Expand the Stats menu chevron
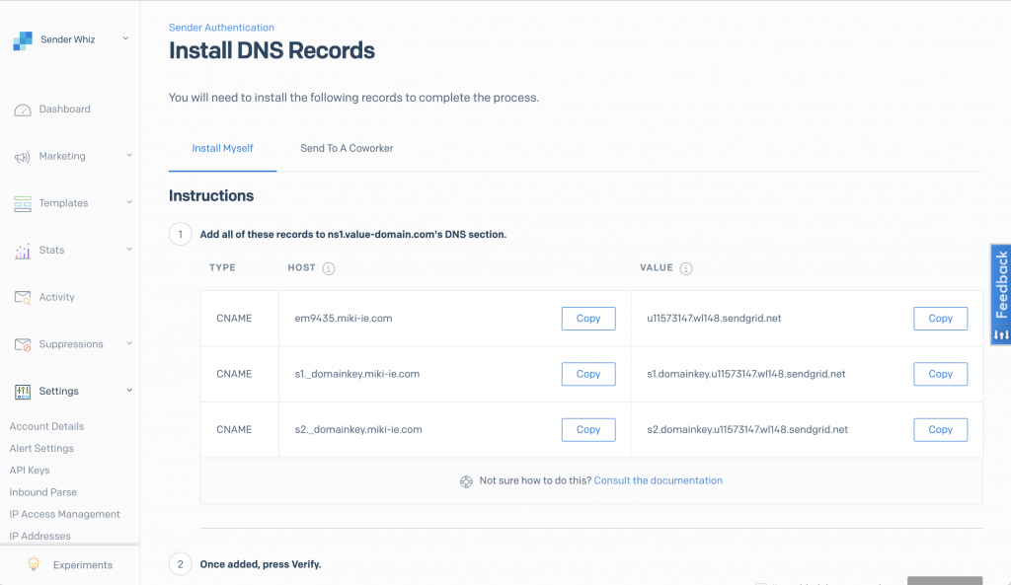The height and width of the screenshot is (585, 1011). click(129, 250)
